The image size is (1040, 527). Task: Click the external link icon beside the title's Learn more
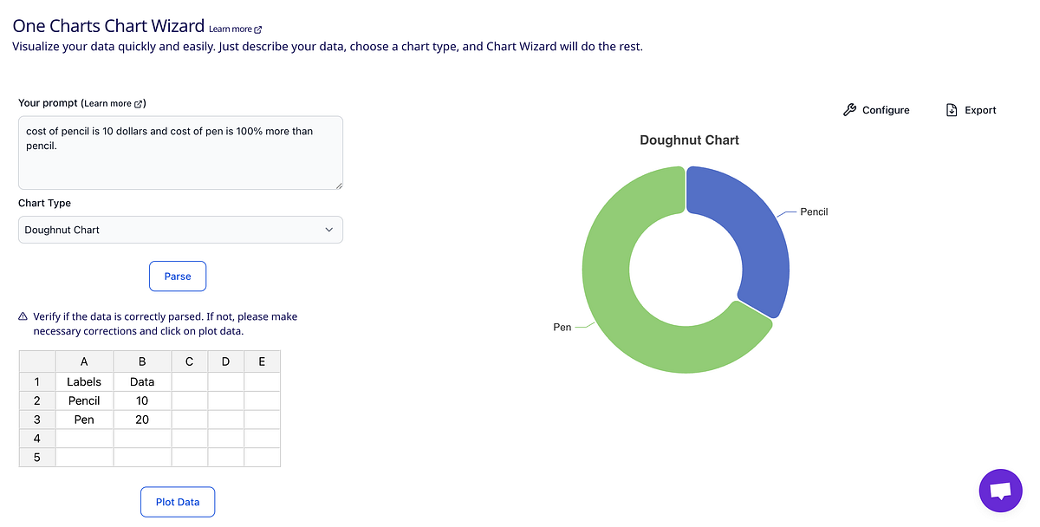click(x=257, y=28)
